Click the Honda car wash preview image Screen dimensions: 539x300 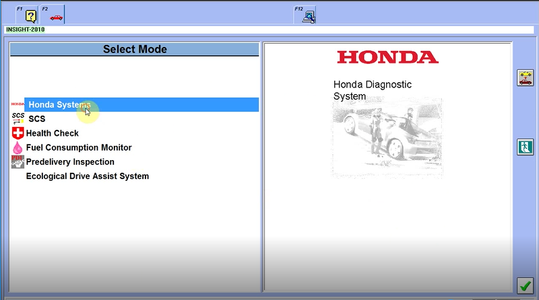(387, 138)
